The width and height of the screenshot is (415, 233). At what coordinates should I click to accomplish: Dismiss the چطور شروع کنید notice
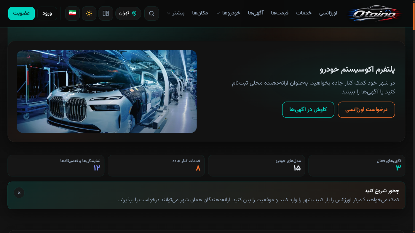pyautogui.click(x=19, y=193)
